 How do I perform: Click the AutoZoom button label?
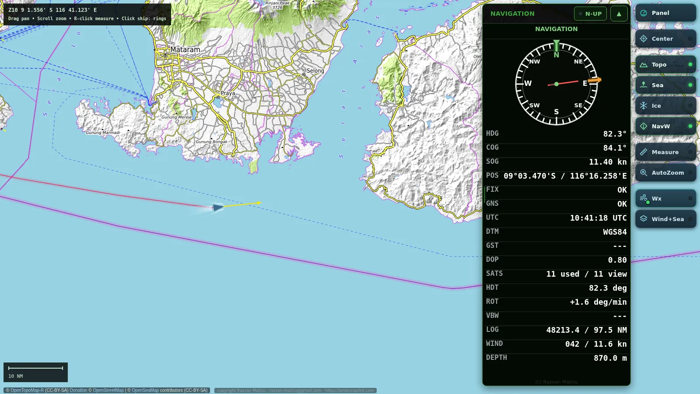(x=668, y=172)
